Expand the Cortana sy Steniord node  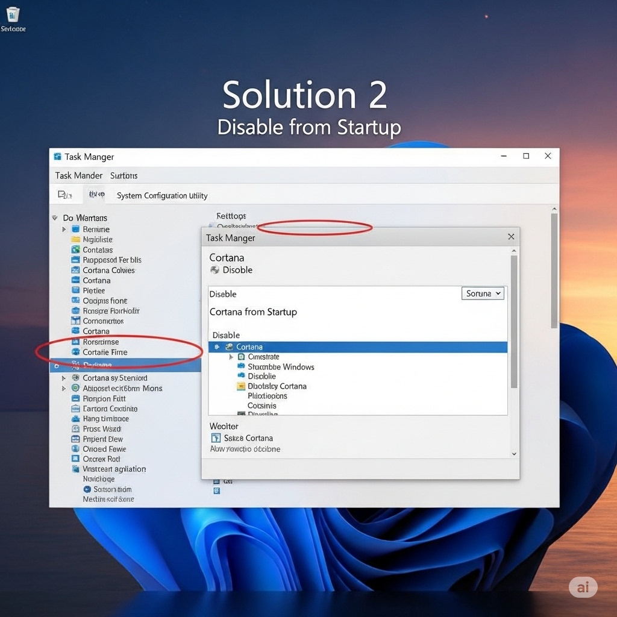point(64,378)
